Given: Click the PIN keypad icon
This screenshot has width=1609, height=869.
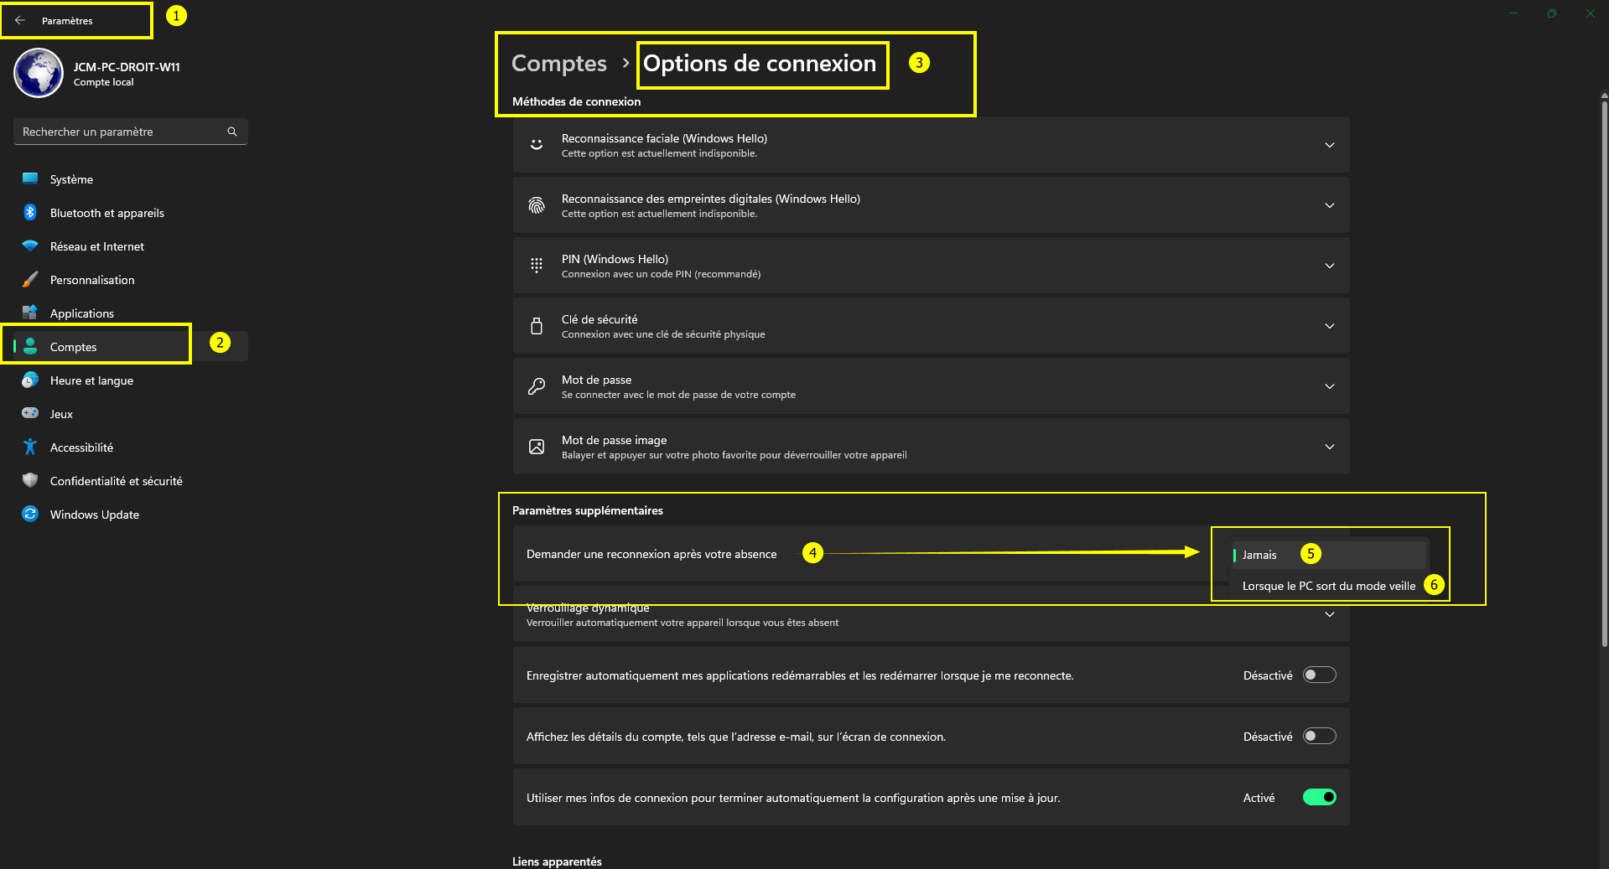Looking at the screenshot, I should [537, 266].
